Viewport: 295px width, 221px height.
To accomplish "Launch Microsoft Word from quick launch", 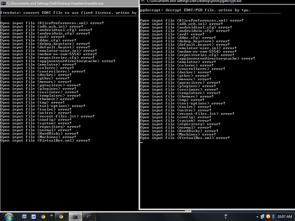I will point(34,217).
